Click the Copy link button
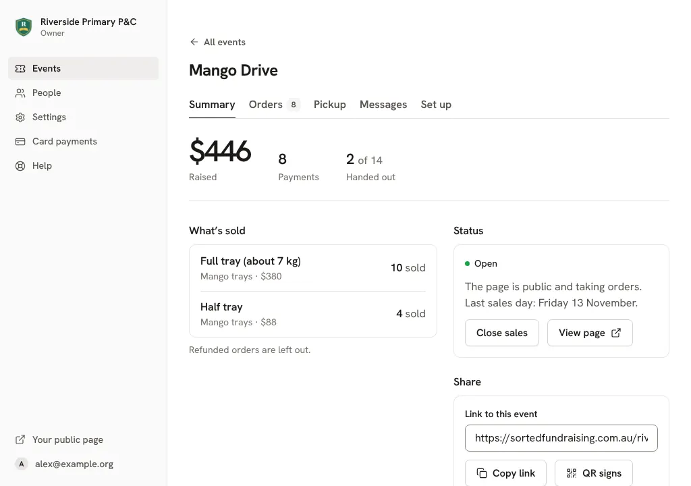Viewport: 691px width, 486px height. coord(505,473)
